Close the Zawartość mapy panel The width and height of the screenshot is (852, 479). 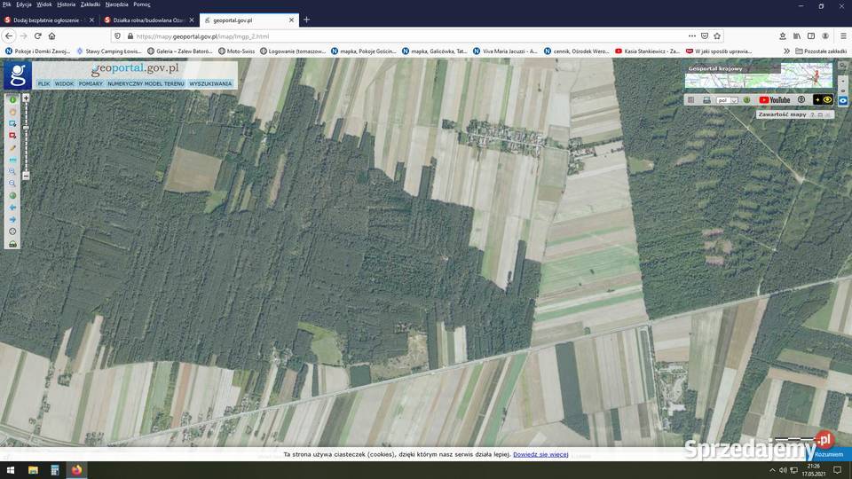click(x=827, y=114)
